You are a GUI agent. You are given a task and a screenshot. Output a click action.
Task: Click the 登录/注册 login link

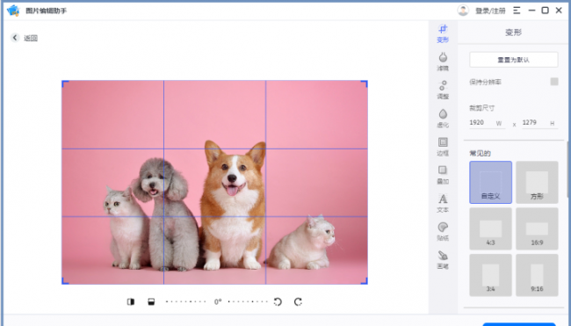coord(490,11)
